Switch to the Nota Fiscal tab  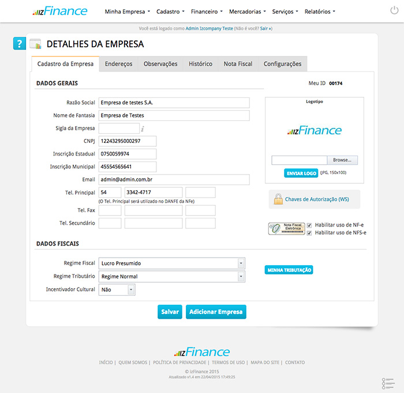238,64
